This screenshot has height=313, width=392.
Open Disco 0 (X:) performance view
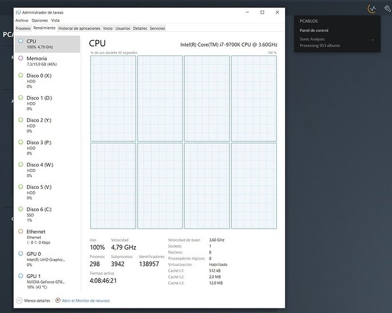pyautogui.click(x=47, y=81)
